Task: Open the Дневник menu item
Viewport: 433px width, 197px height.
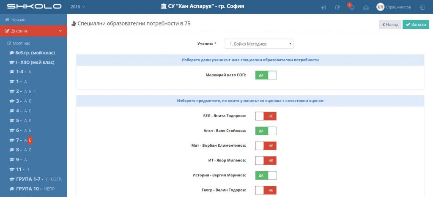Action: click(33, 31)
